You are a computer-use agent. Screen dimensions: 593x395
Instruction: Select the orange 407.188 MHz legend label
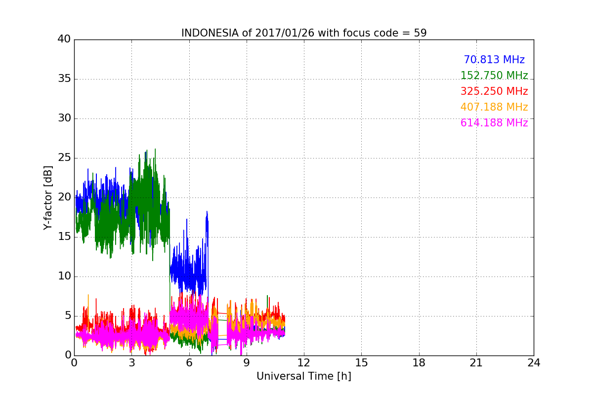click(494, 107)
